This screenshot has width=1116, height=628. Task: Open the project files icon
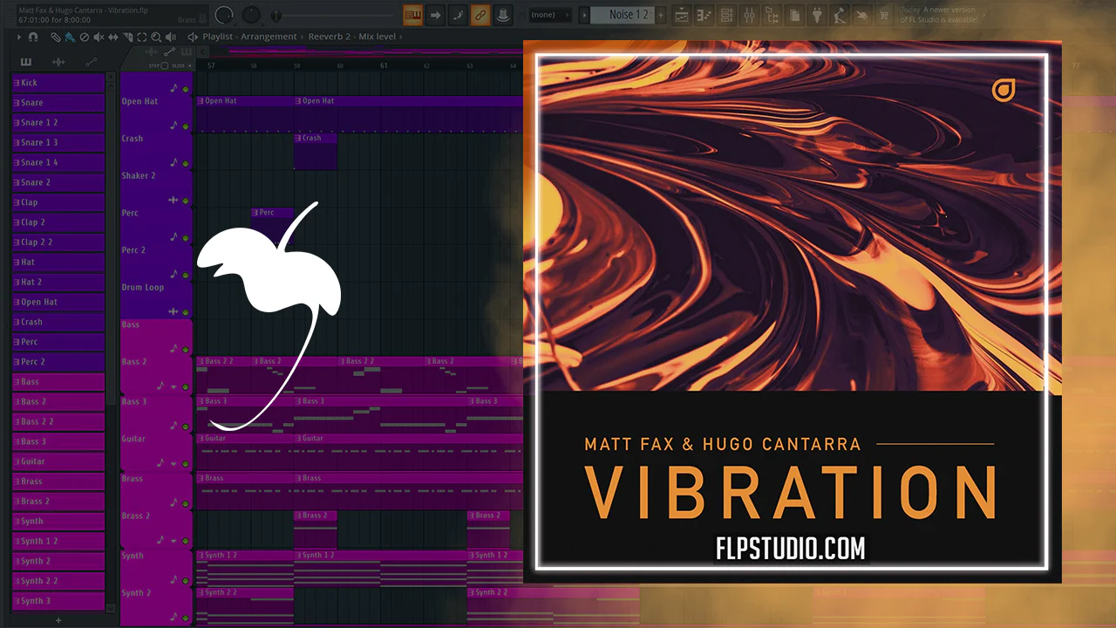coord(794,15)
